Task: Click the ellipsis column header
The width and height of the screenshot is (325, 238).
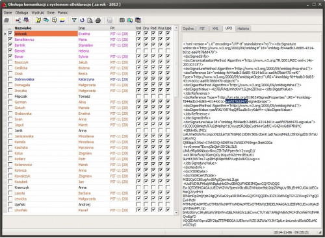Action: tap(10, 28)
